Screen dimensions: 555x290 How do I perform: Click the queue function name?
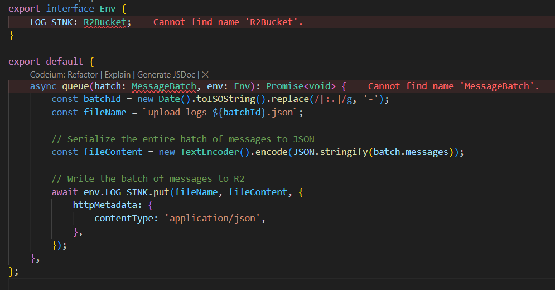click(75, 86)
